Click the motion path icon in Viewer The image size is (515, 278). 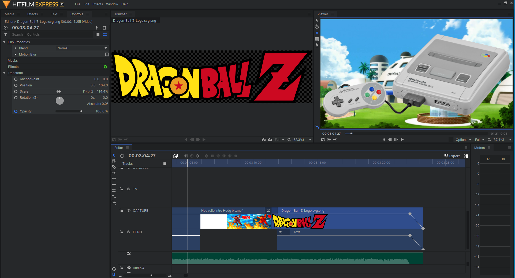click(x=317, y=127)
